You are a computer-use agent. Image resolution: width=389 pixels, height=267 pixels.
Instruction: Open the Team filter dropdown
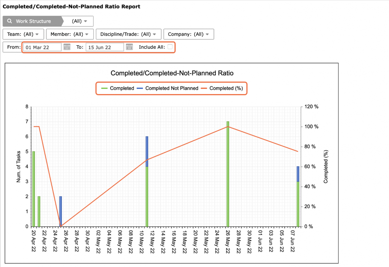click(23, 34)
